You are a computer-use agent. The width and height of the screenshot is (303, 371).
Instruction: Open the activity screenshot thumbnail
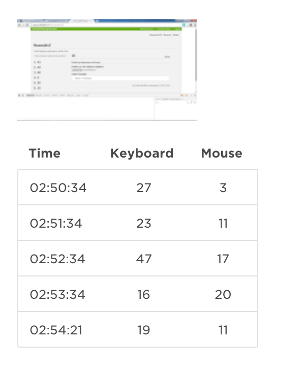tap(107, 70)
